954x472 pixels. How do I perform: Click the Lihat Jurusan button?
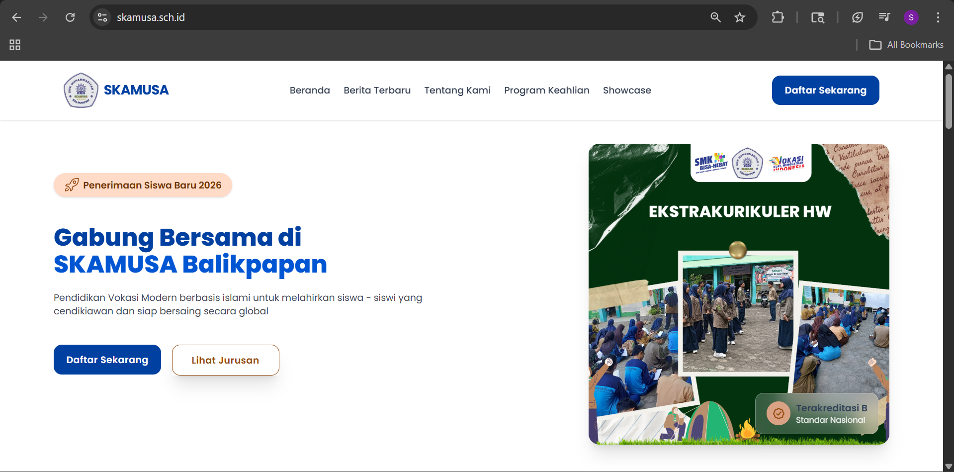click(x=225, y=360)
